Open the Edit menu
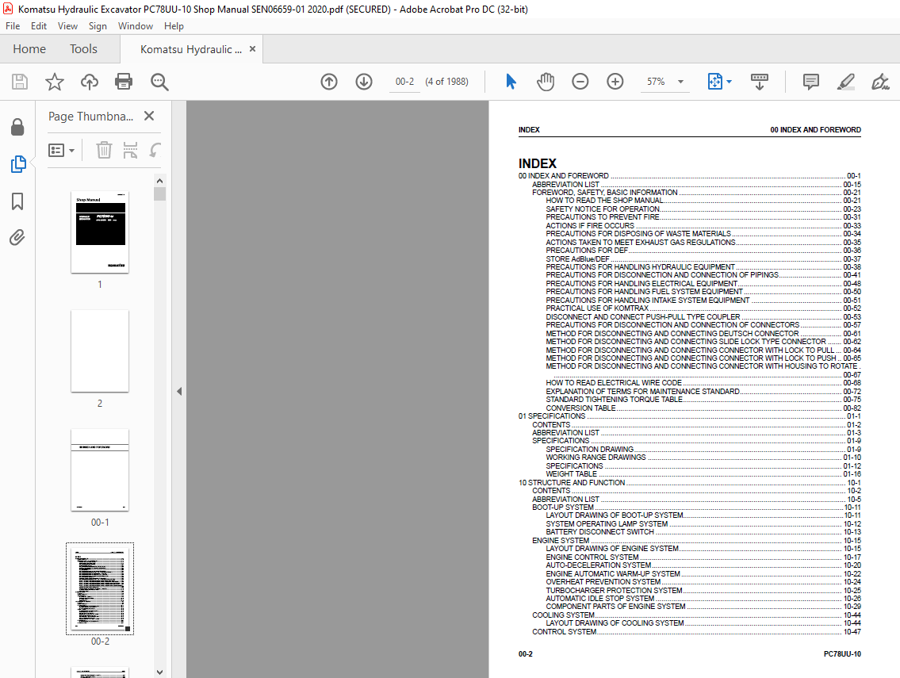The image size is (900, 678). tap(38, 26)
